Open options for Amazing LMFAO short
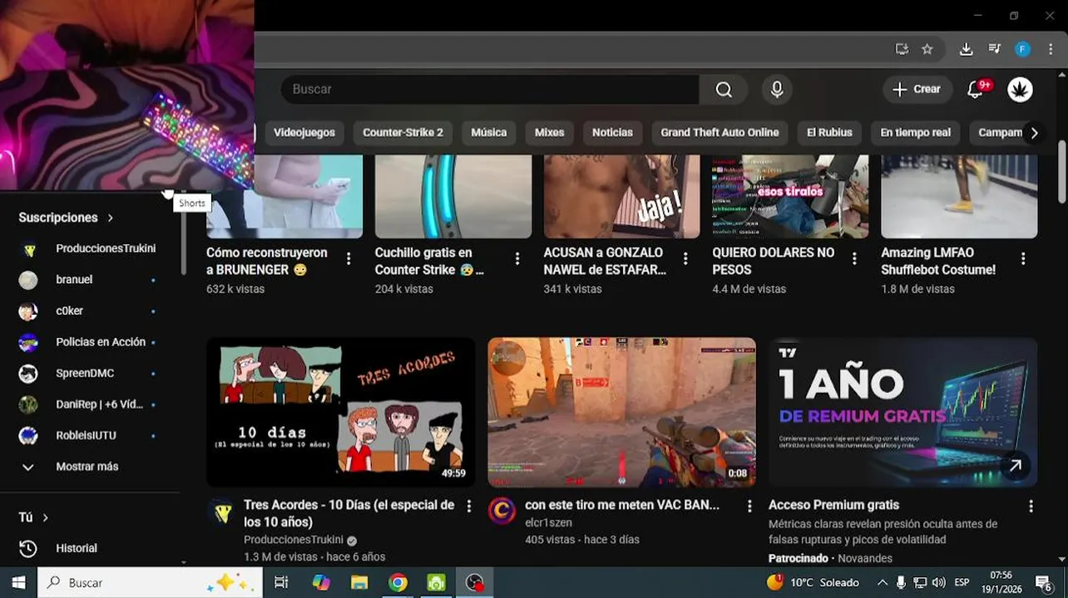This screenshot has width=1068, height=598. point(1023,259)
